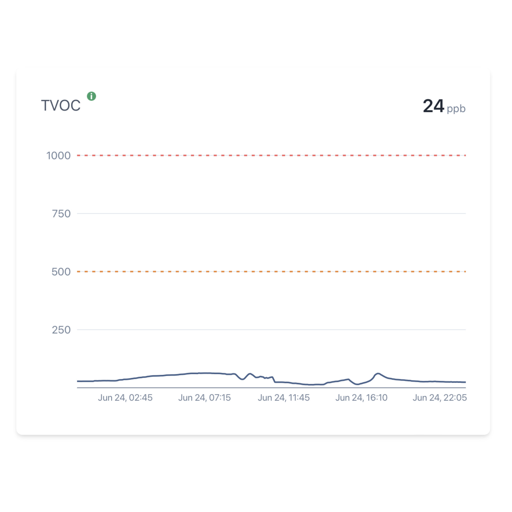Click the blue TVOC peak after 16:10
This screenshot has width=512, height=512.
point(378,374)
